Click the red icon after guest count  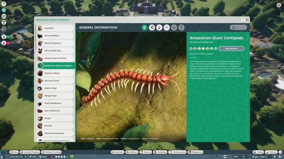[x=51, y=157]
